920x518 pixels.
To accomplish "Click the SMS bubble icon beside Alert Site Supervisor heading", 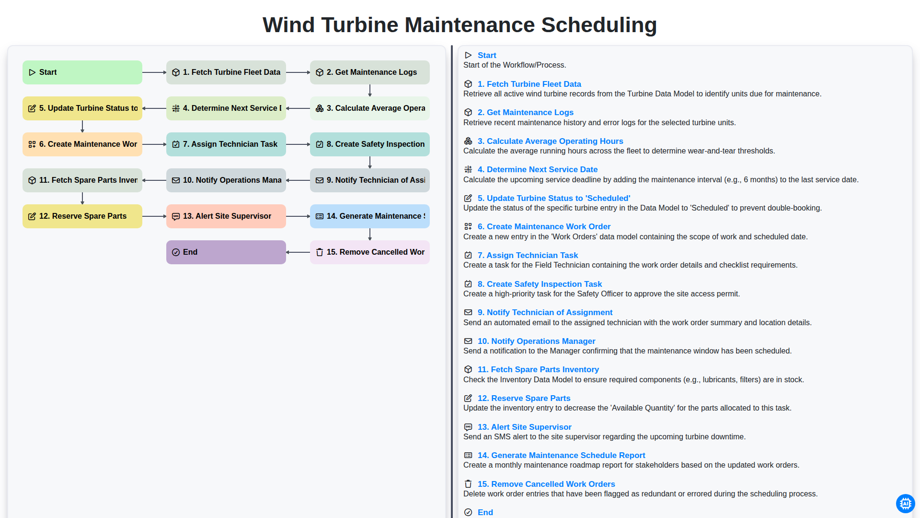I will (468, 427).
